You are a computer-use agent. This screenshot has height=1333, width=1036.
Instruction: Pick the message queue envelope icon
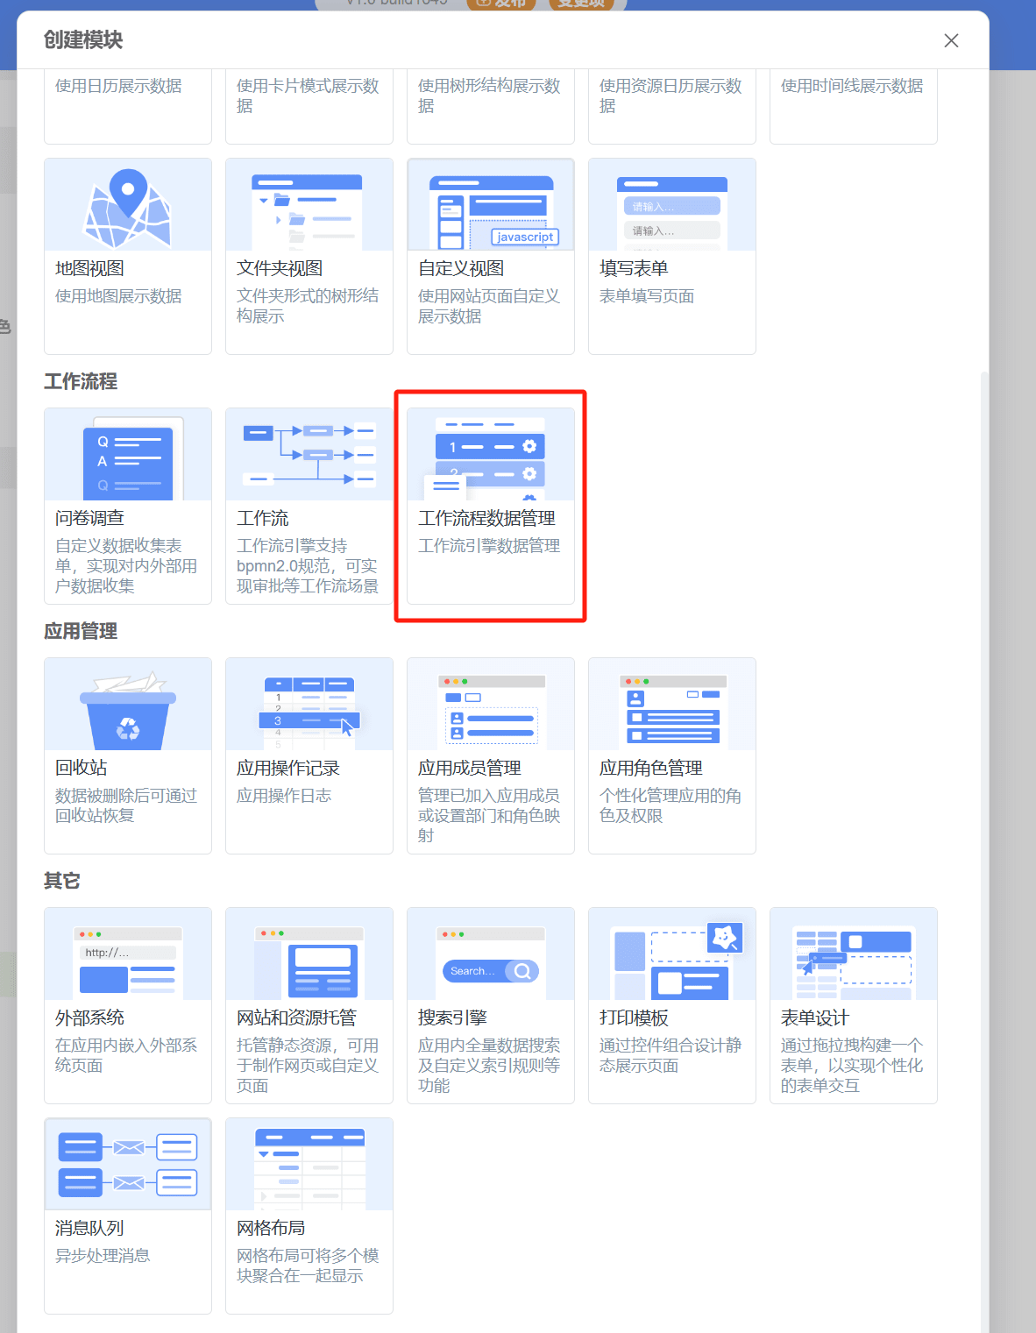[x=128, y=1166]
